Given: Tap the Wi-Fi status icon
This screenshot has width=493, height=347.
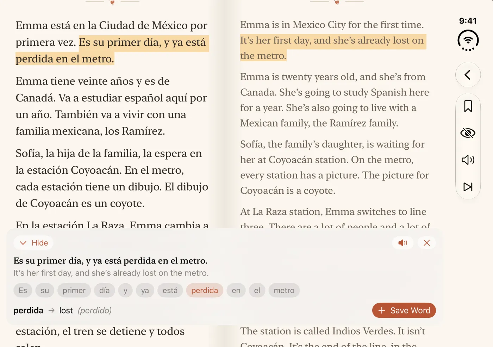Looking at the screenshot, I should [x=468, y=41].
